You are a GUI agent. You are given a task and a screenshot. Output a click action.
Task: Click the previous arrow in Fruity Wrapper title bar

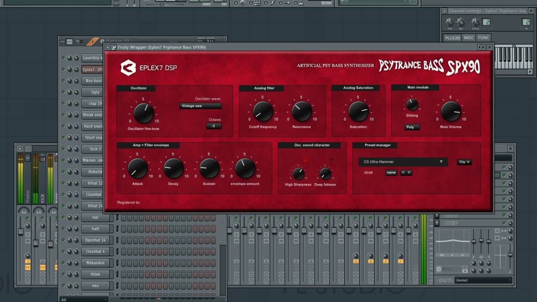[479, 47]
